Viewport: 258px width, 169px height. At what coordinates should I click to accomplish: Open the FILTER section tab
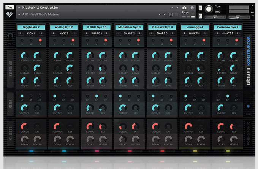10,104
